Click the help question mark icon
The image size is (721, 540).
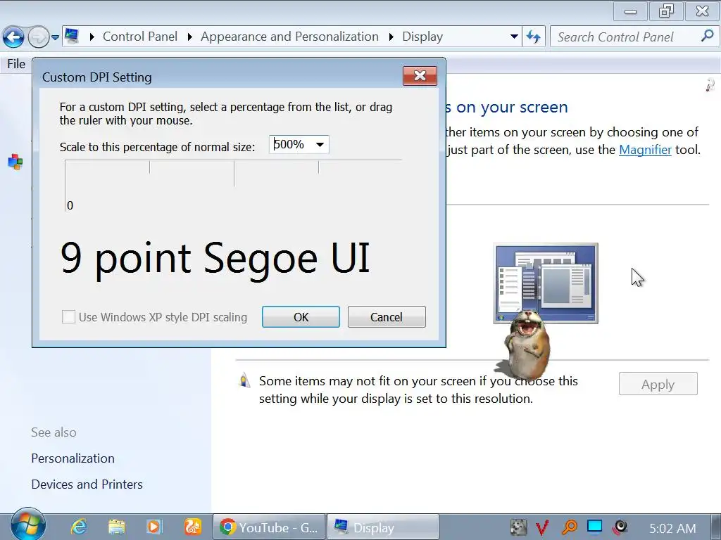(710, 85)
